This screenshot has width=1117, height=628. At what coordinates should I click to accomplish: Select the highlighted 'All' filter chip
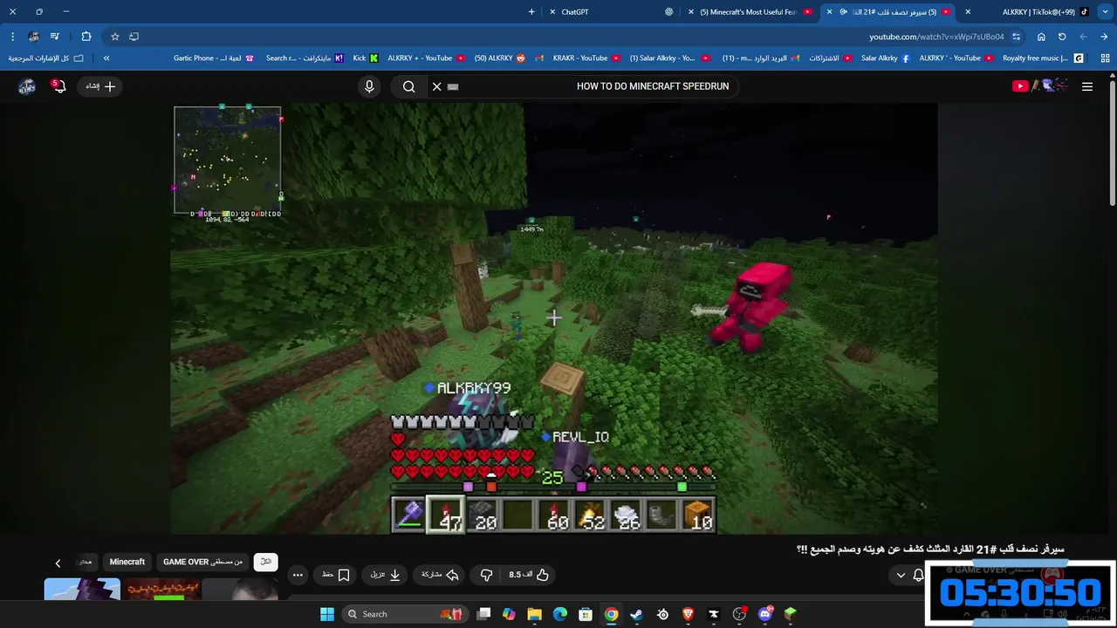(266, 562)
